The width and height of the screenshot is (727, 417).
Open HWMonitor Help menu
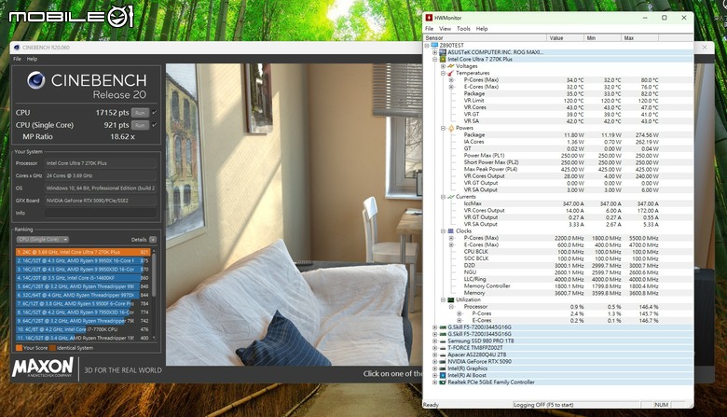[x=482, y=29]
